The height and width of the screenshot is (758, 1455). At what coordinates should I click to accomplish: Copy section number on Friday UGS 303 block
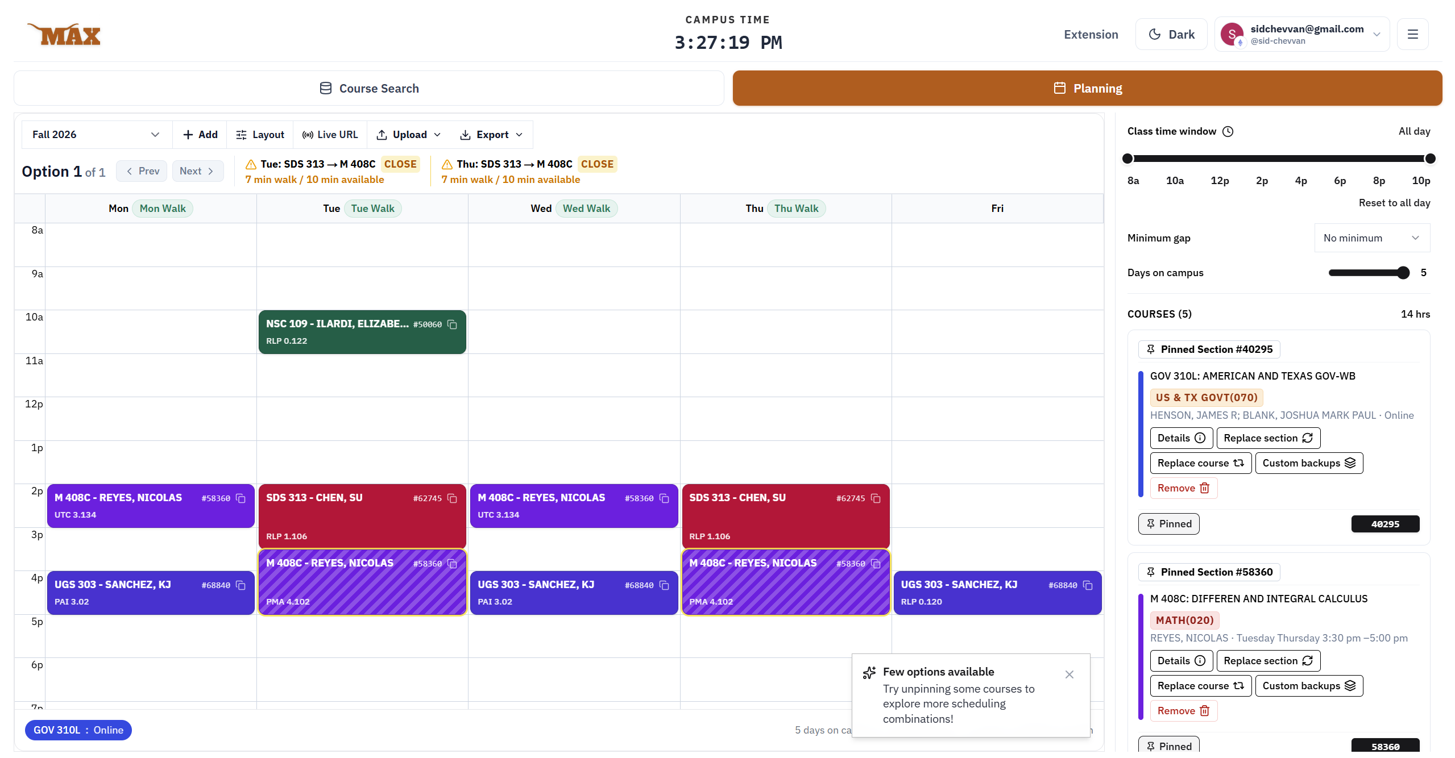(1088, 585)
